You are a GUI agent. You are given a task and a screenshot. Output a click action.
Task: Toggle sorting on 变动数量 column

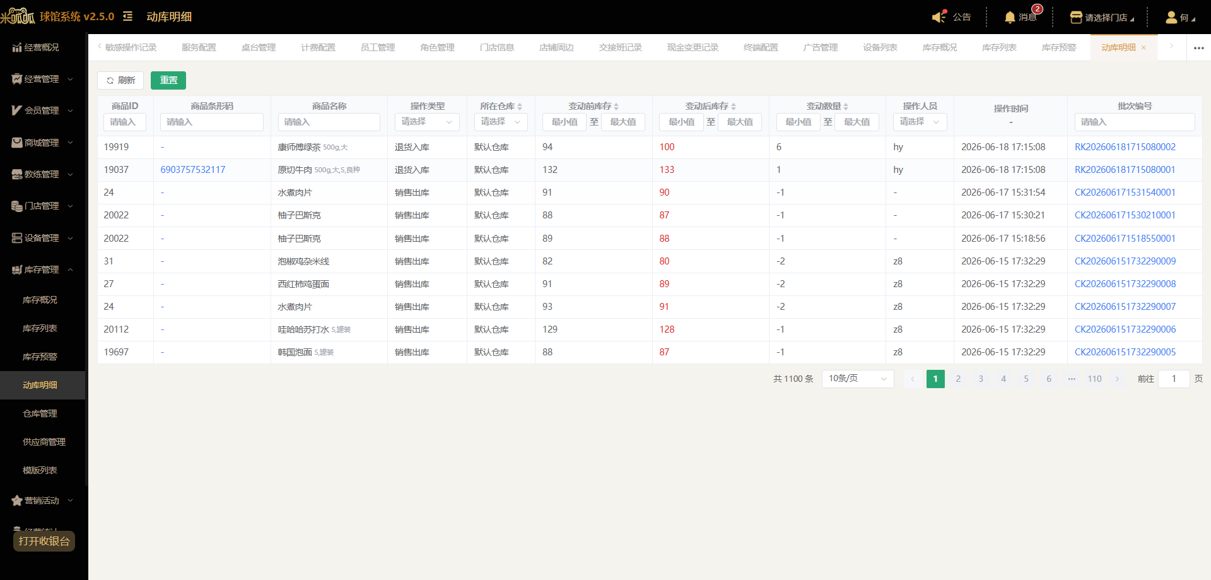coord(846,107)
